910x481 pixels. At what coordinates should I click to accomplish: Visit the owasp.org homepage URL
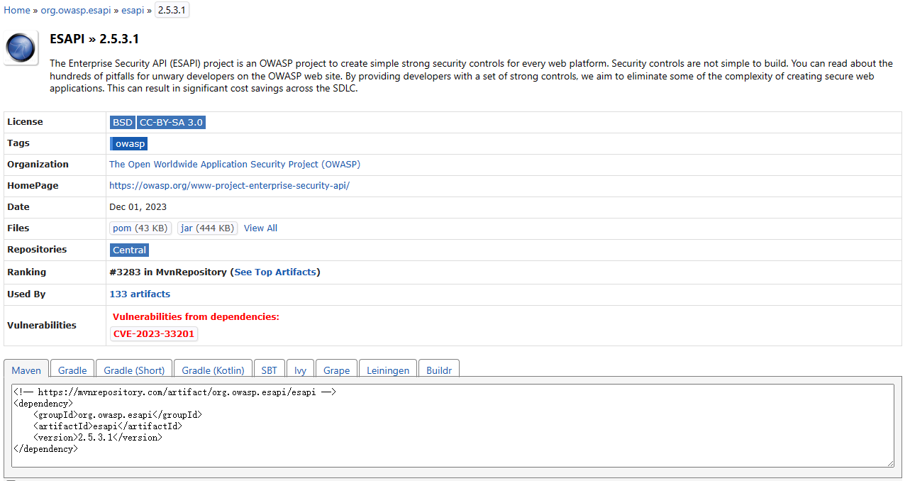pos(229,185)
